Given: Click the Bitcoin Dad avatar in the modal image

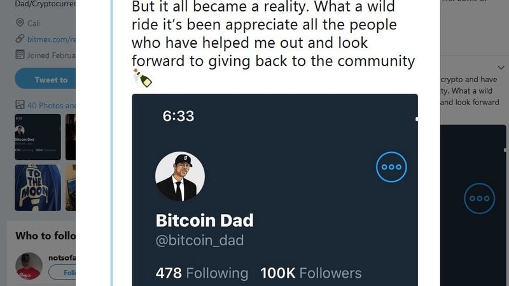Looking at the screenshot, I should pyautogui.click(x=180, y=176).
